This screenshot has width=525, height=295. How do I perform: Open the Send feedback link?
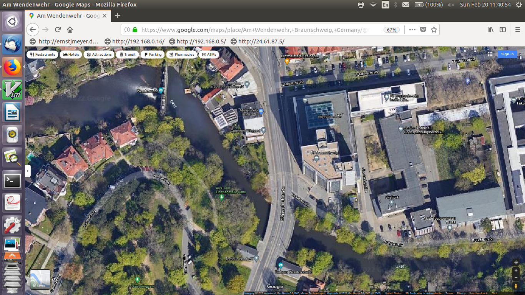pyautogui.click(x=478, y=293)
